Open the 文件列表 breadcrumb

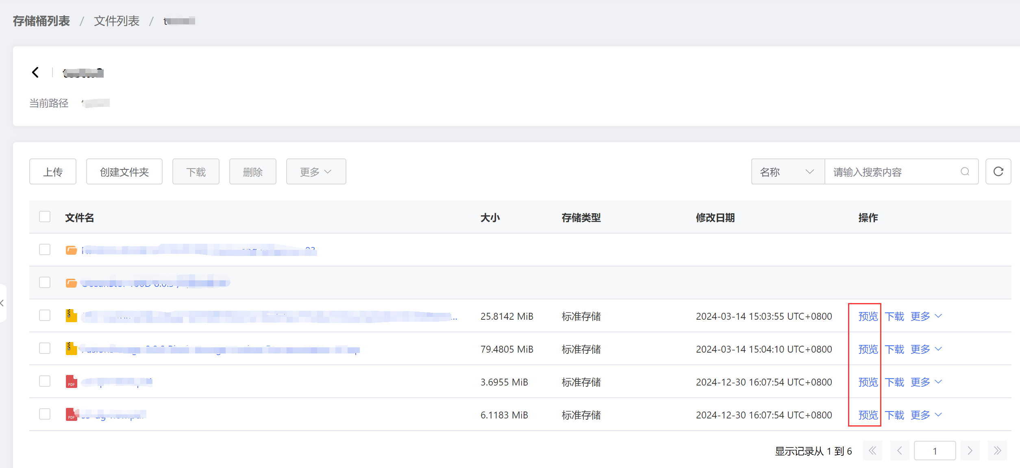coord(117,21)
